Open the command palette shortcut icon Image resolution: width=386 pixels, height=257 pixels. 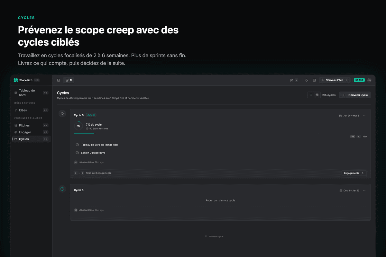(291, 80)
